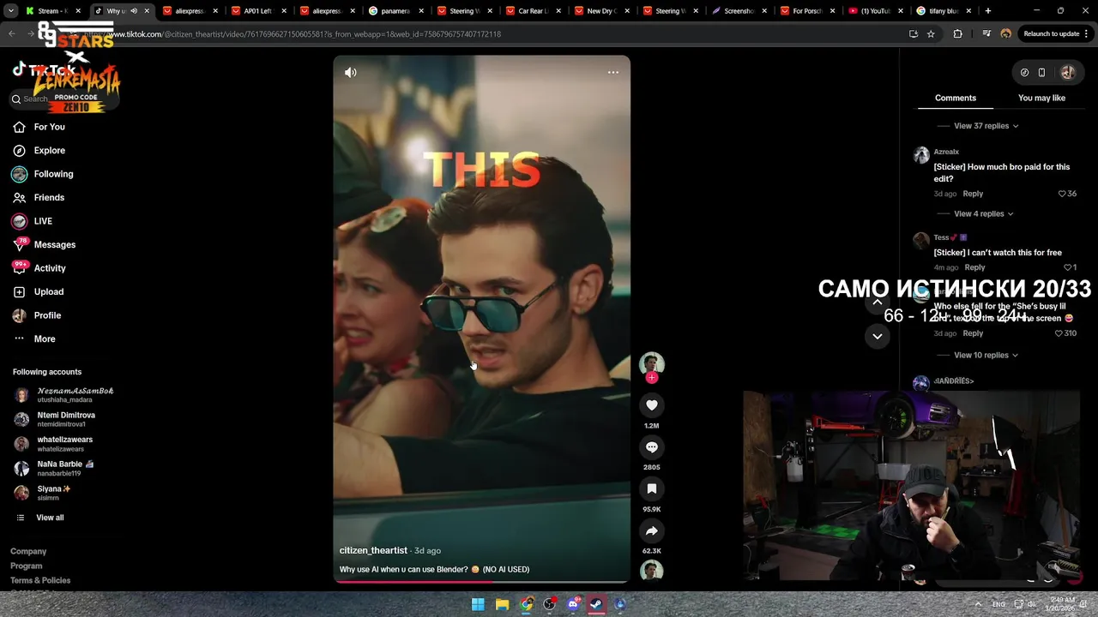Screen dimensions: 1098x617
Task: Open Activity notifications
Action: click(50, 268)
